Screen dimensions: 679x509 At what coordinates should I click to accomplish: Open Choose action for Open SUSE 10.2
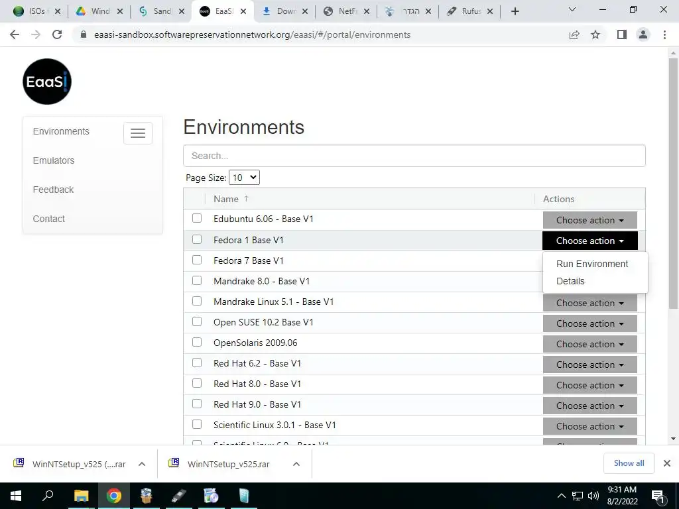pos(589,323)
